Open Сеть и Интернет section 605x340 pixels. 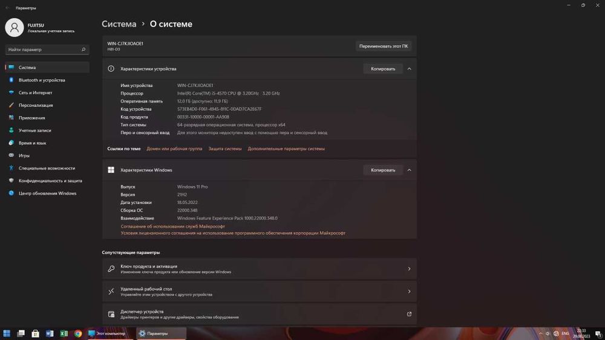click(35, 93)
